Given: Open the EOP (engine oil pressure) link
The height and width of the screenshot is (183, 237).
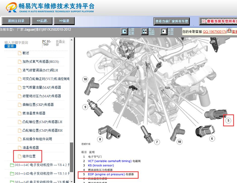Looking at the screenshot, I should point(106,174).
